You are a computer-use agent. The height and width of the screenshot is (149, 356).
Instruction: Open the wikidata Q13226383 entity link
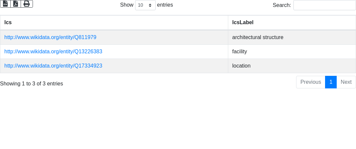click(53, 52)
